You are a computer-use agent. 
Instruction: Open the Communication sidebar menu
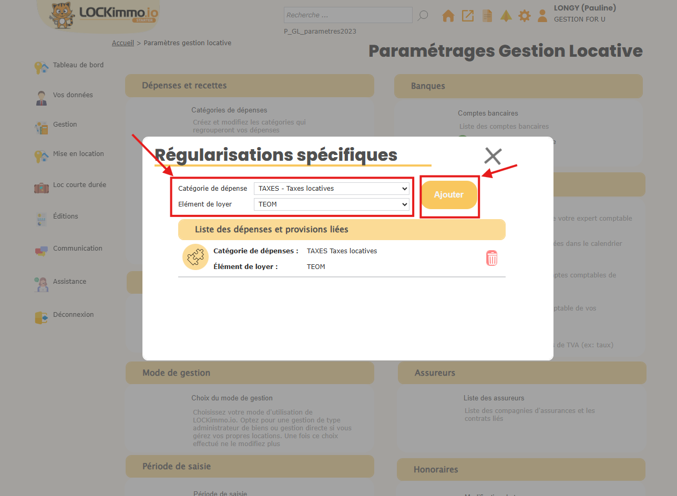[x=77, y=249]
